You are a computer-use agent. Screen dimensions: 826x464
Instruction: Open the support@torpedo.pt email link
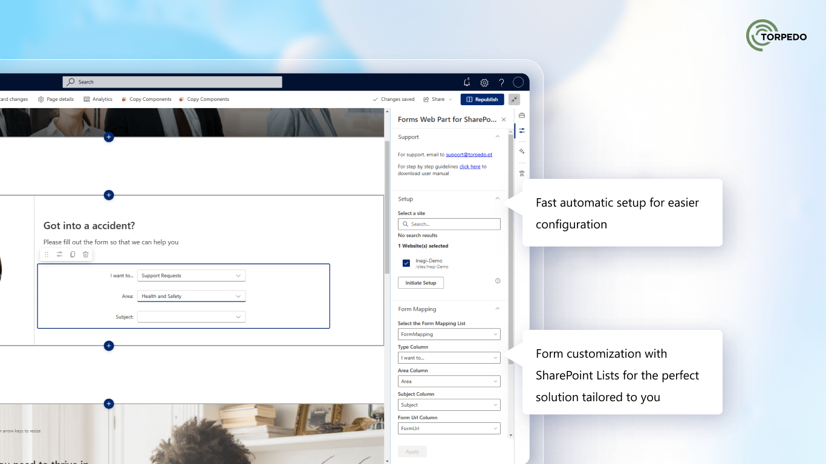469,154
